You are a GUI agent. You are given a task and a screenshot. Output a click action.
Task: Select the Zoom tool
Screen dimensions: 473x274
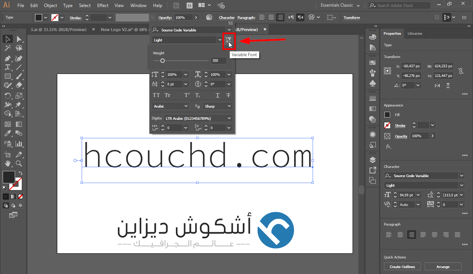[x=18, y=163]
